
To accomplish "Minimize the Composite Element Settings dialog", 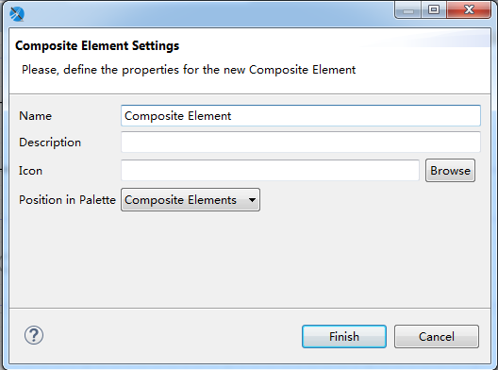I will tap(408, 10).
